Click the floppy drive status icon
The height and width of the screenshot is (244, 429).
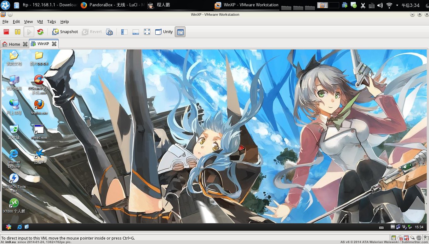406,238
